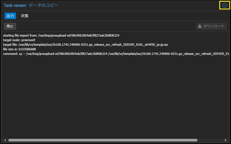
Task: Click the 停止 button
Action: 10,26
